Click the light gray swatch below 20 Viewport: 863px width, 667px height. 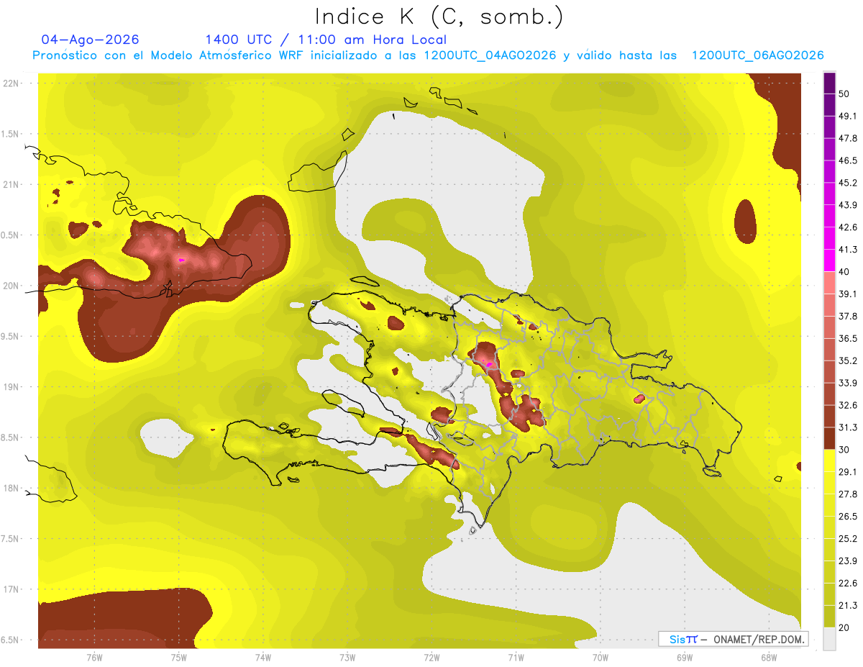point(829,638)
